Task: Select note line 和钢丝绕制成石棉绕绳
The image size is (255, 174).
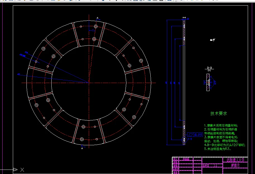Action: pos(220,133)
